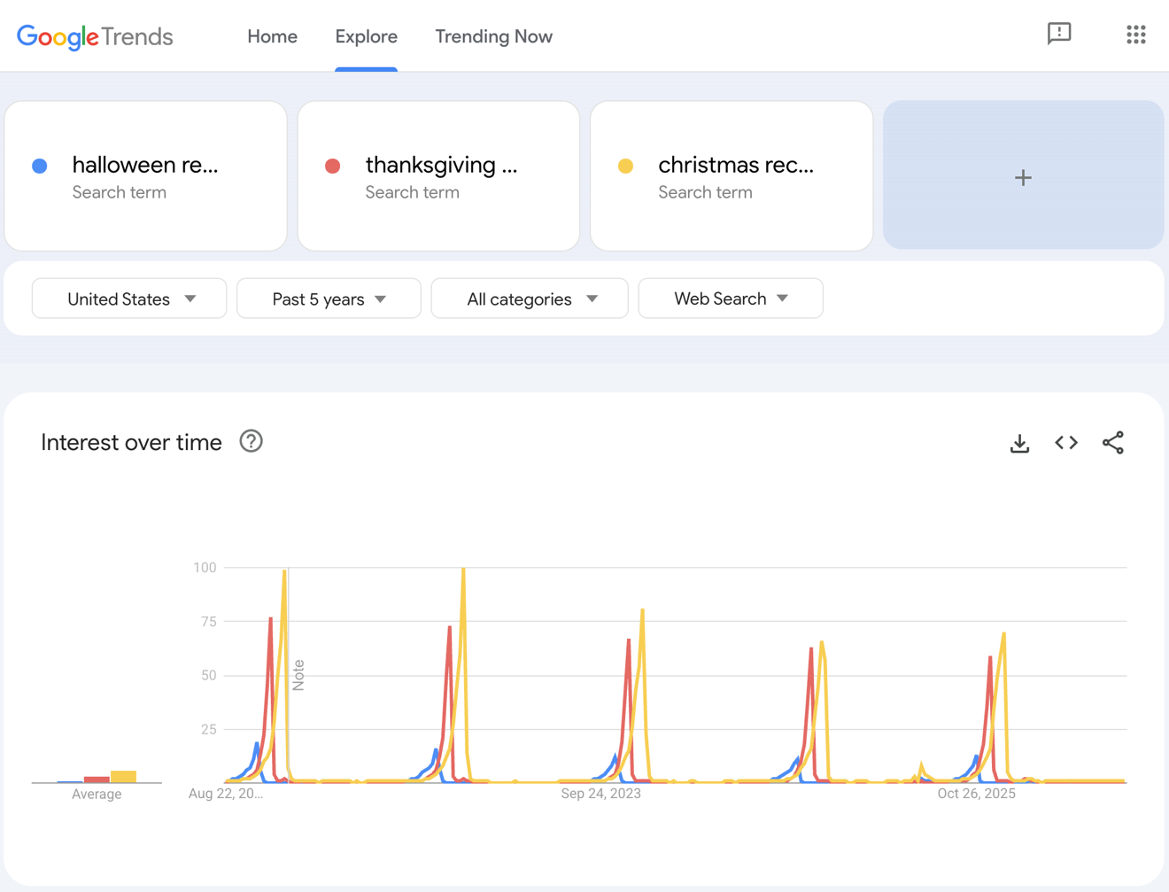Edit the christmas search term card

pyautogui.click(x=732, y=175)
